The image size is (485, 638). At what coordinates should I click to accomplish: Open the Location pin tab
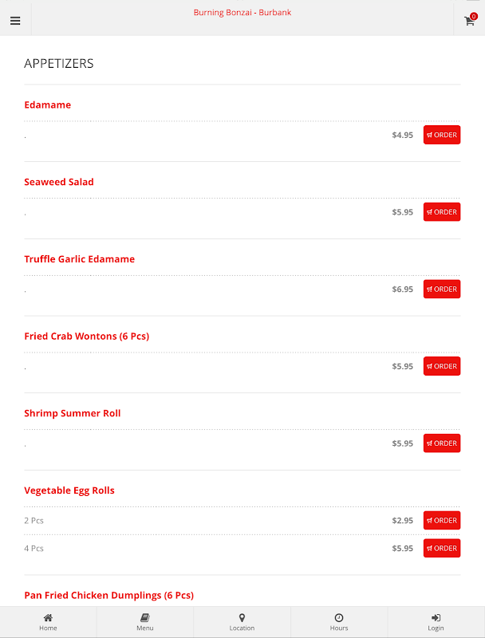click(242, 622)
